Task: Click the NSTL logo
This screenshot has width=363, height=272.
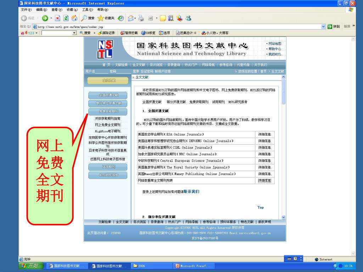Action: (105, 49)
